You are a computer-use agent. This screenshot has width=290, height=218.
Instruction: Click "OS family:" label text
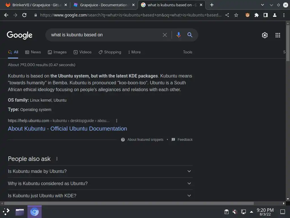click(x=18, y=100)
